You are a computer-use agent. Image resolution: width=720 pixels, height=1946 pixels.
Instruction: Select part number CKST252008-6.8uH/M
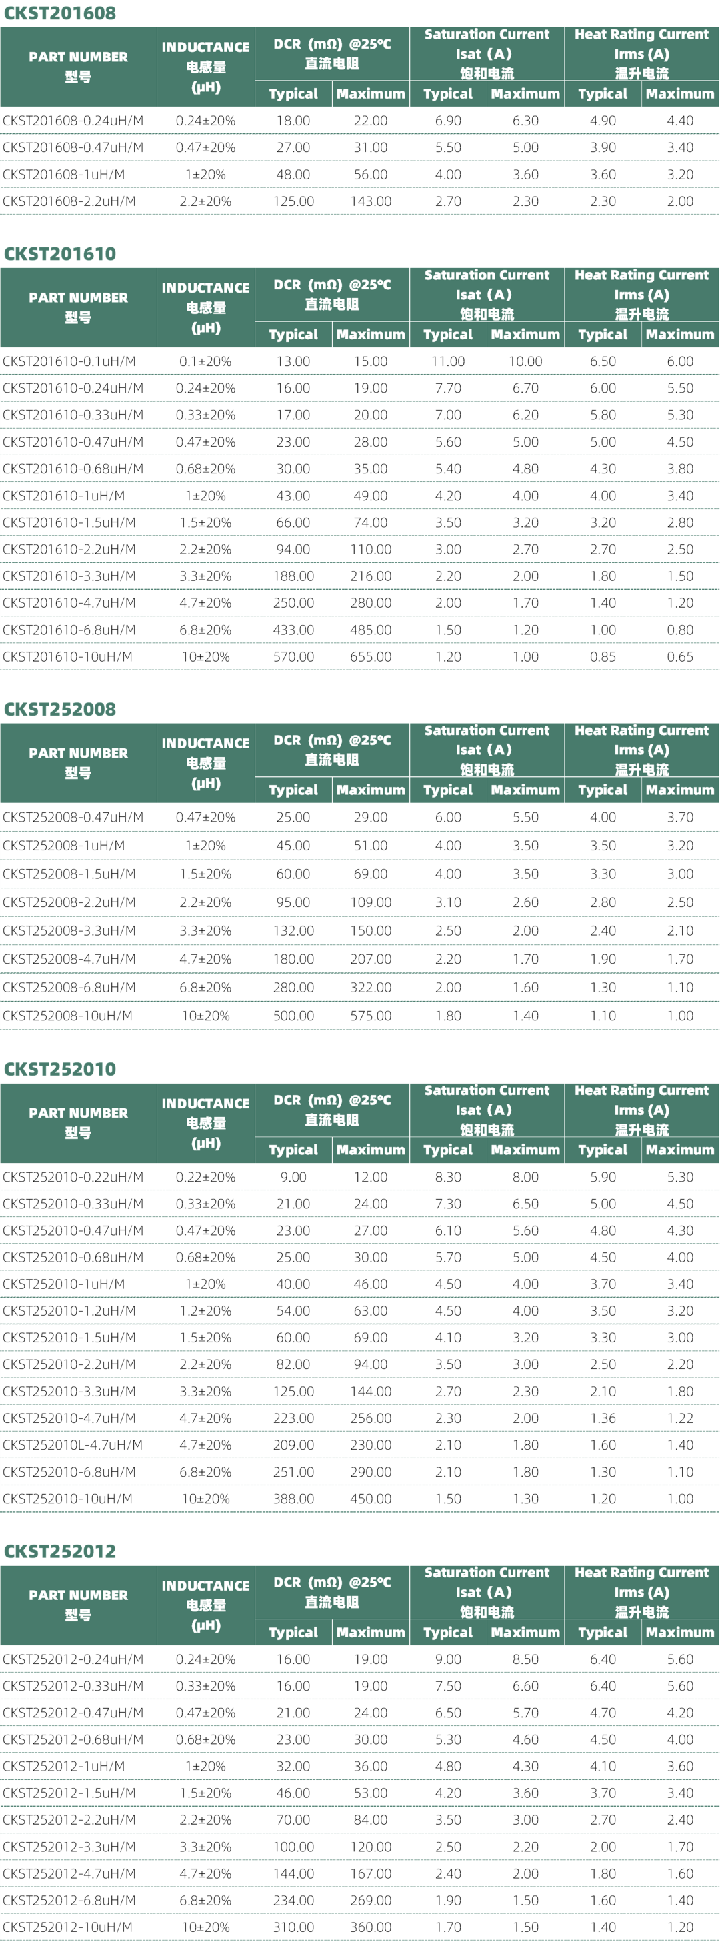click(x=69, y=988)
